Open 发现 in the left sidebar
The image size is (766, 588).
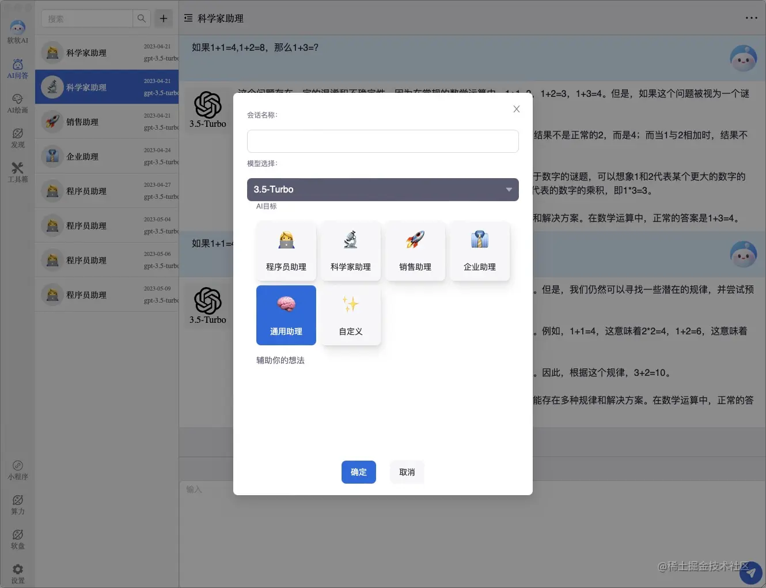pos(17,138)
